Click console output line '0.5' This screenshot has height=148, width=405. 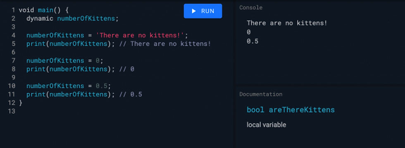[253, 41]
